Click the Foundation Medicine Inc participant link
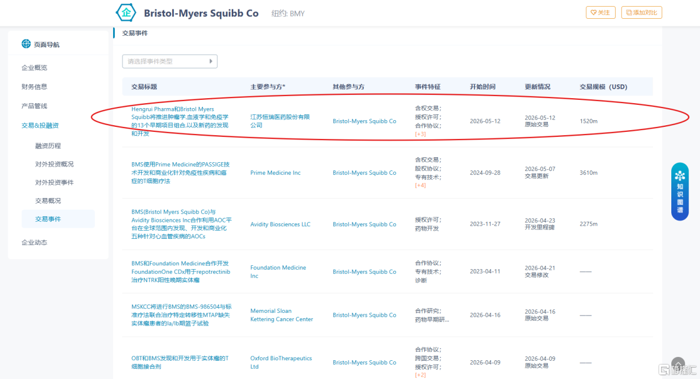The image size is (700, 379). pos(278,272)
